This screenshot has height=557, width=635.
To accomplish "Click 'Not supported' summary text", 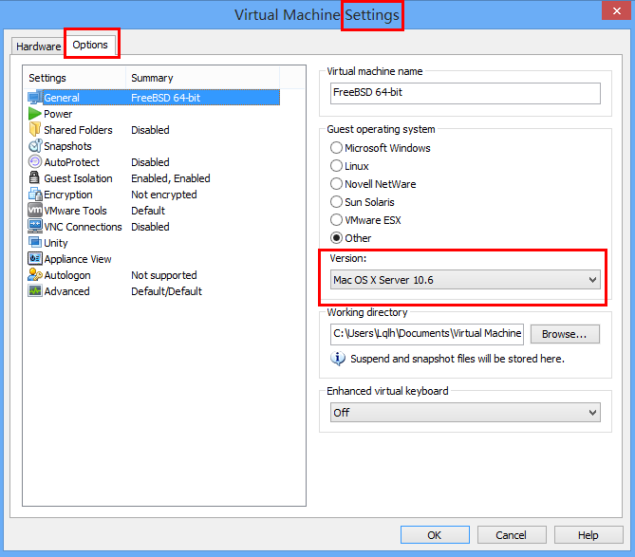I will click(164, 275).
